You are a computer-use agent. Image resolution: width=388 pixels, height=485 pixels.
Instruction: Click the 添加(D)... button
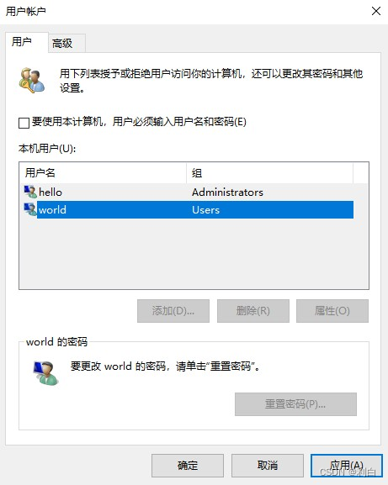(173, 310)
